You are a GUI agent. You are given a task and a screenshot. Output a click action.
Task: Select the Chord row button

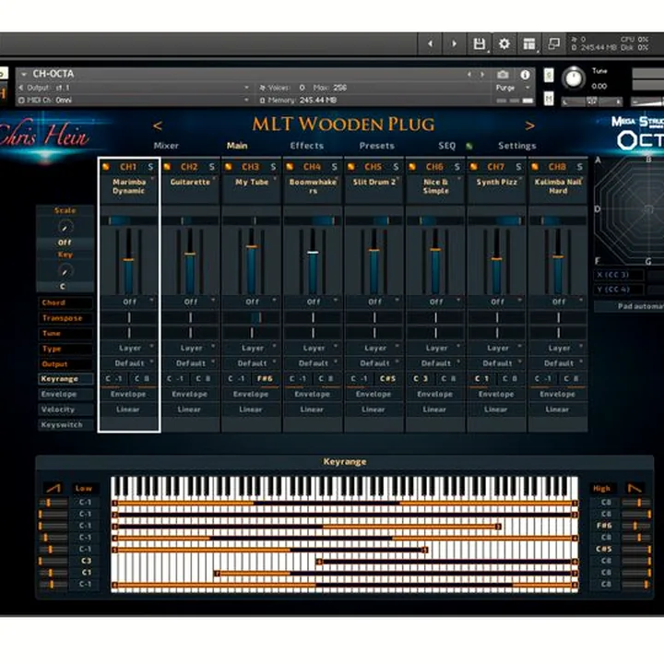(65, 302)
